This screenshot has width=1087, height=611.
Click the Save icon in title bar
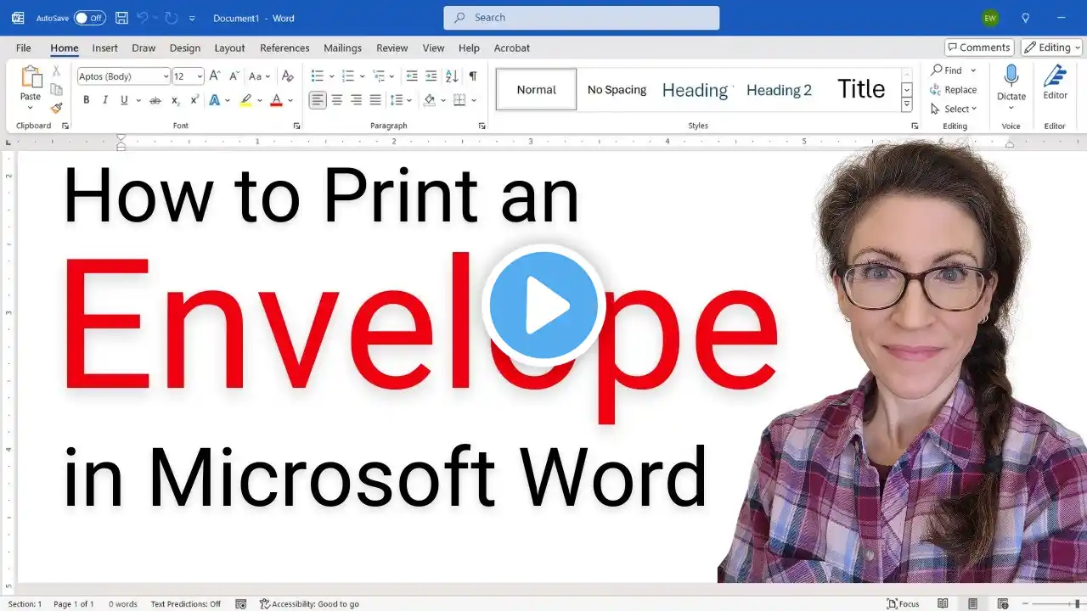(x=121, y=18)
